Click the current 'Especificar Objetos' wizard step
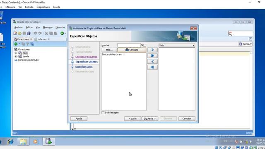 point(87,62)
